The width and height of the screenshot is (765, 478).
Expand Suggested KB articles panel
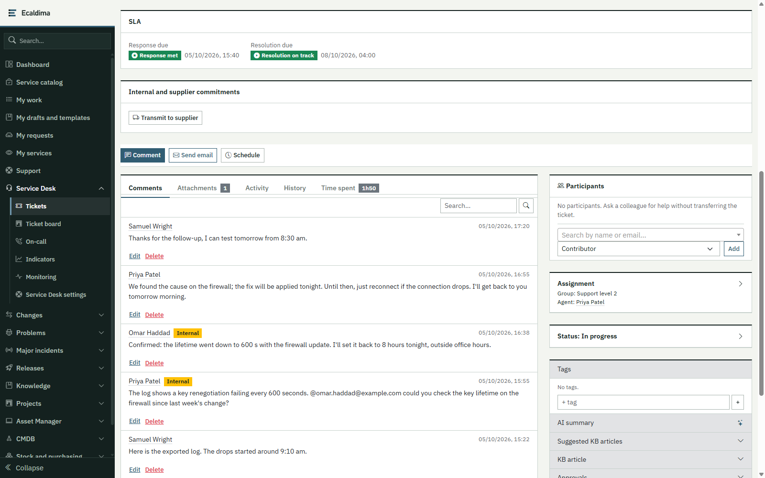tap(650, 441)
